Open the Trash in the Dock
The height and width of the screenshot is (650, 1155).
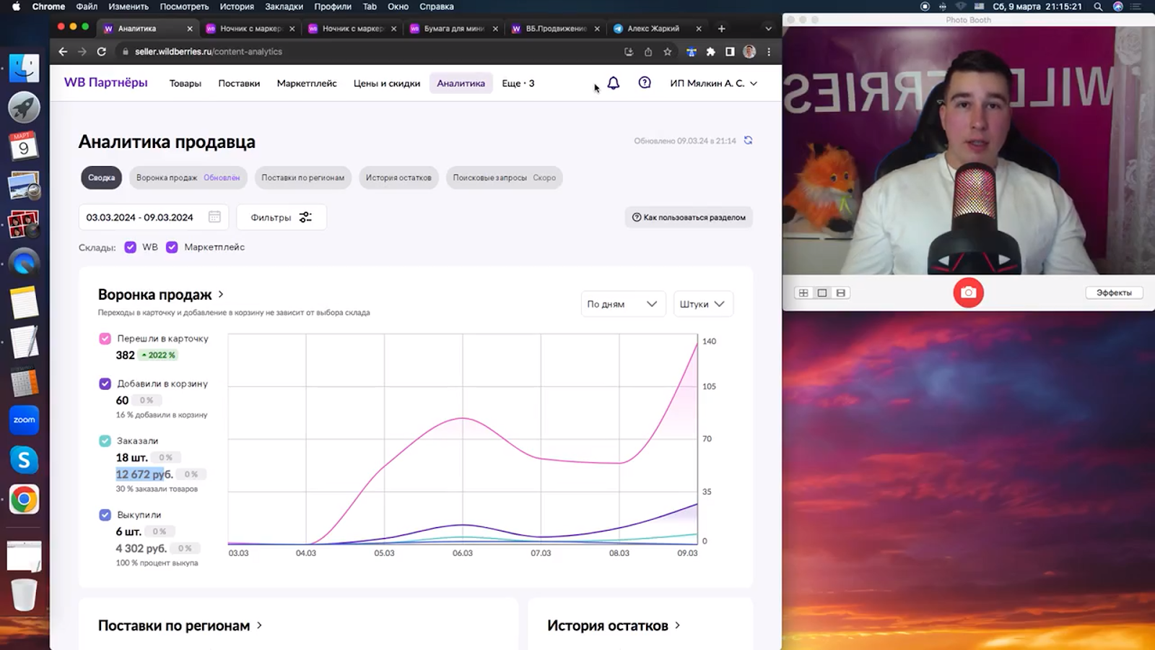(x=24, y=594)
